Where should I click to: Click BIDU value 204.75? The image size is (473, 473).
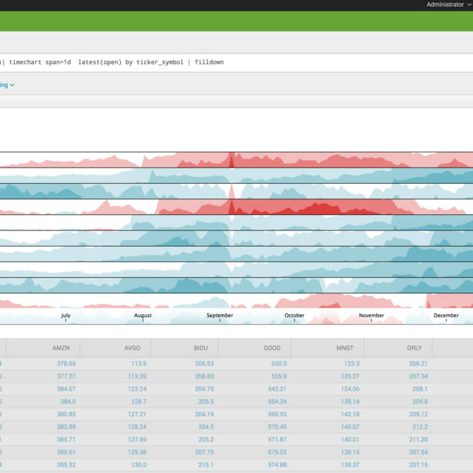(x=205, y=389)
